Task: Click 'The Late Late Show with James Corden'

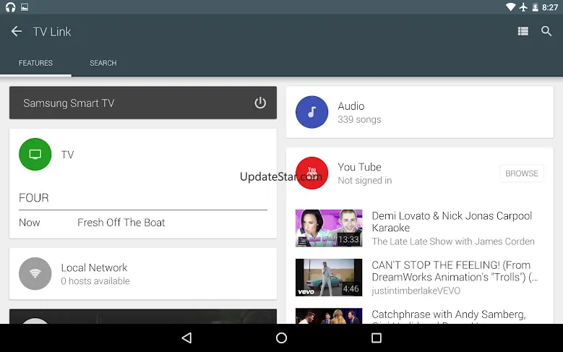Action: 453,241
